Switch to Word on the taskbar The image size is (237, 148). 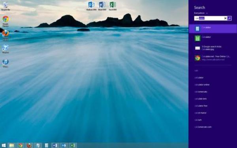click(55, 145)
